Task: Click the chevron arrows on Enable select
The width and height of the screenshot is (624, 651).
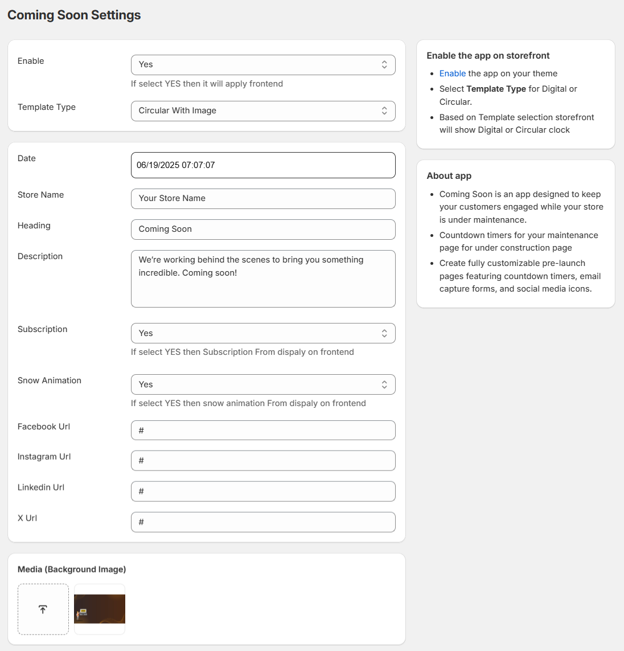Action: click(x=384, y=65)
